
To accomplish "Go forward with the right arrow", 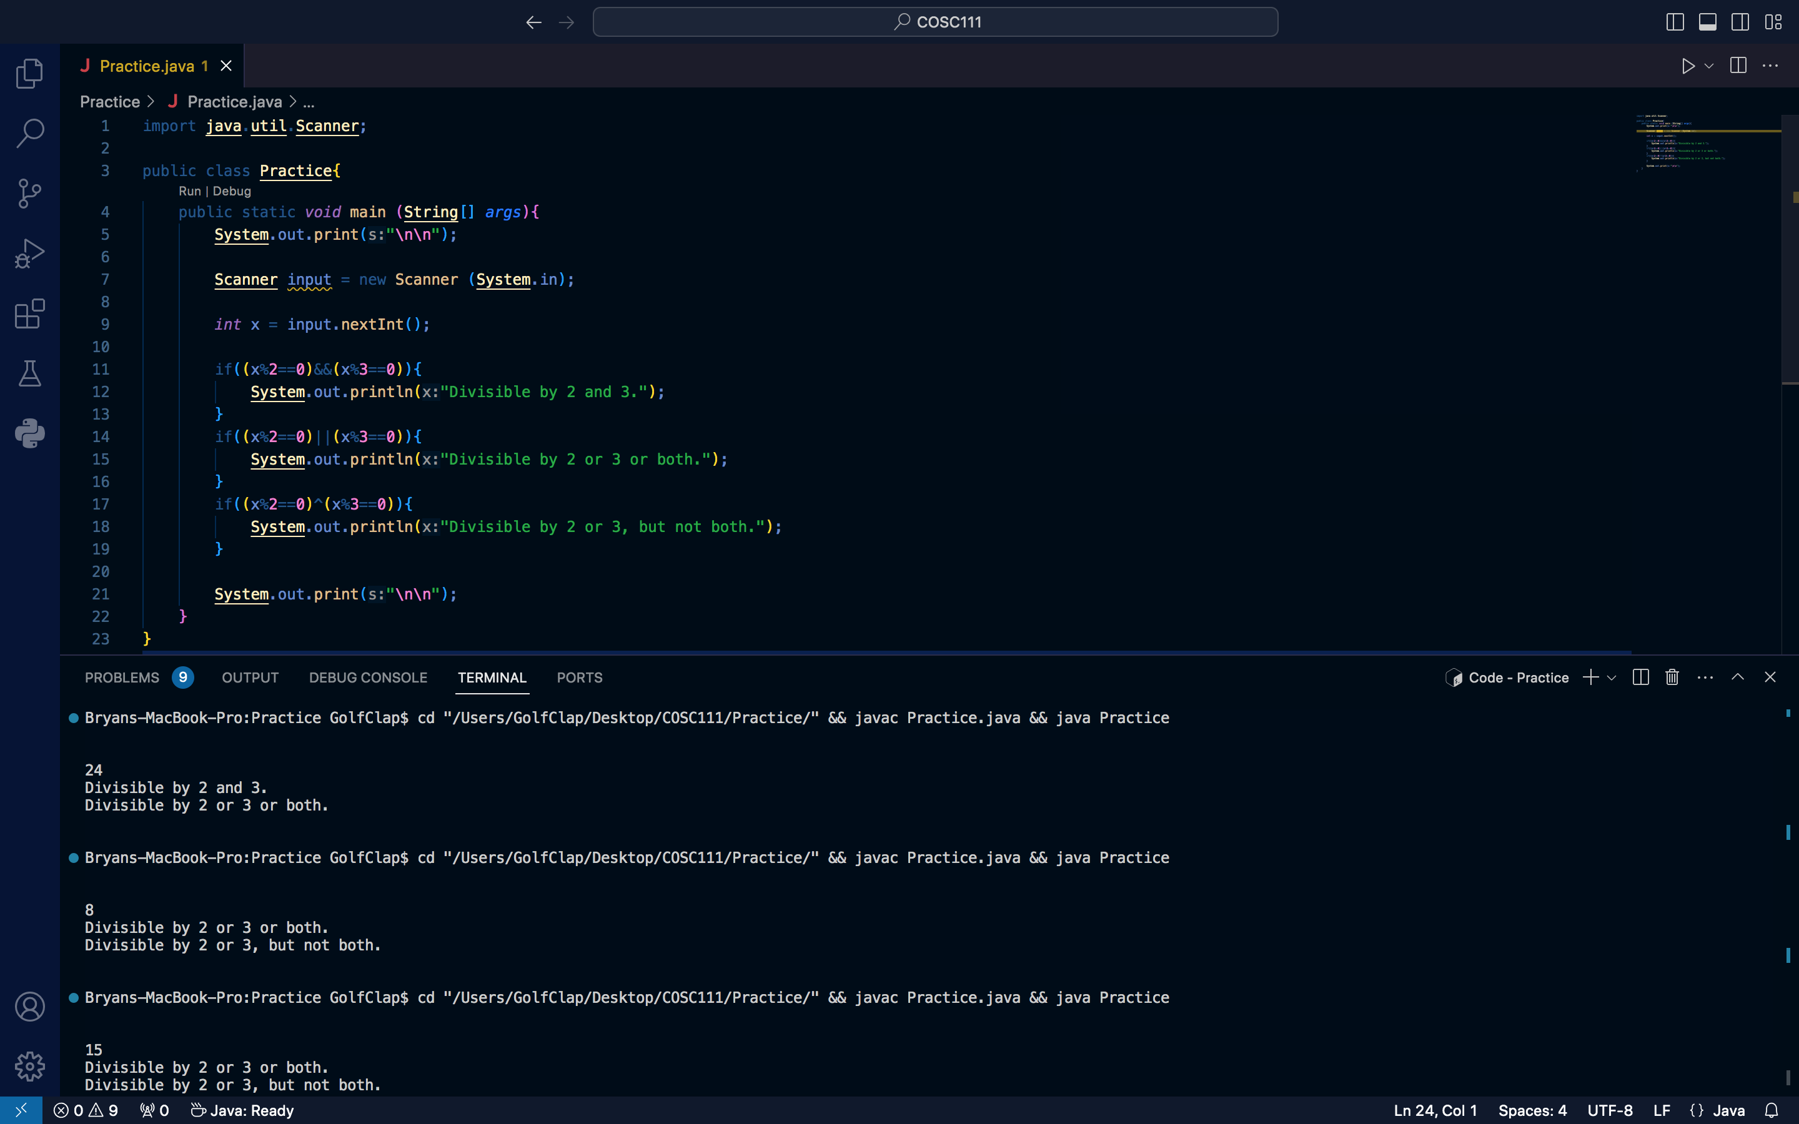I will point(567,22).
